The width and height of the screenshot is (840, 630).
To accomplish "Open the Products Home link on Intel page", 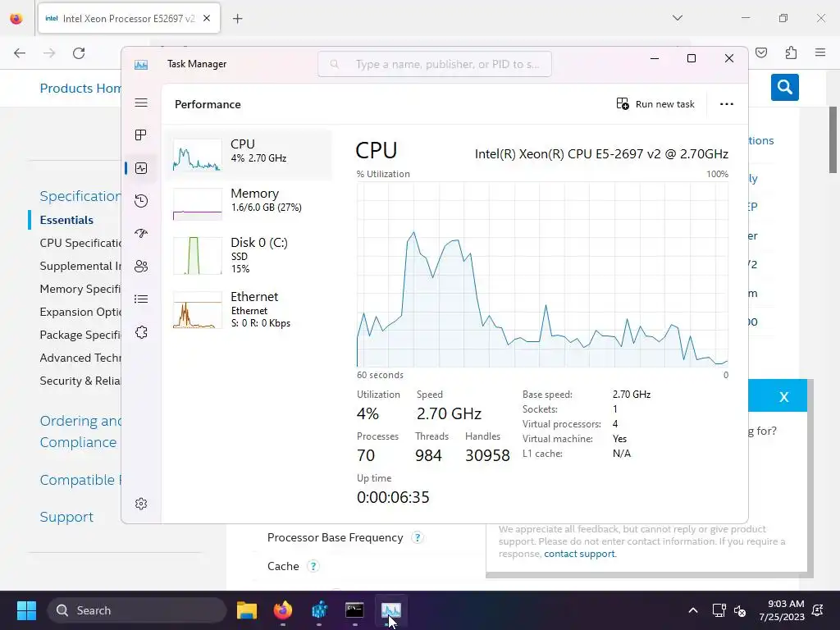I will point(80,89).
